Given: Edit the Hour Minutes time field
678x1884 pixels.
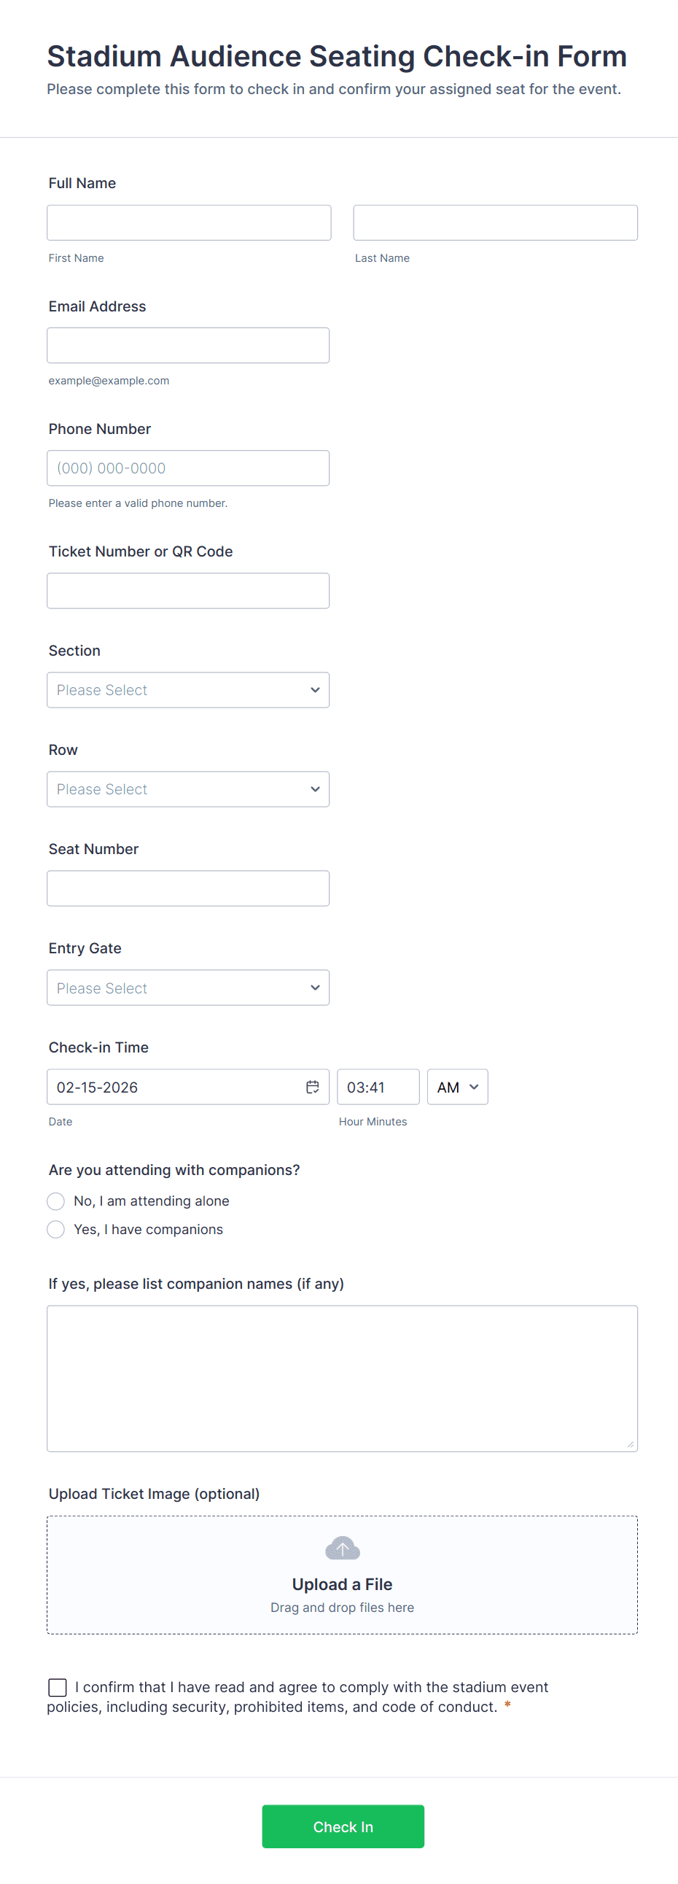Looking at the screenshot, I should tap(378, 1087).
